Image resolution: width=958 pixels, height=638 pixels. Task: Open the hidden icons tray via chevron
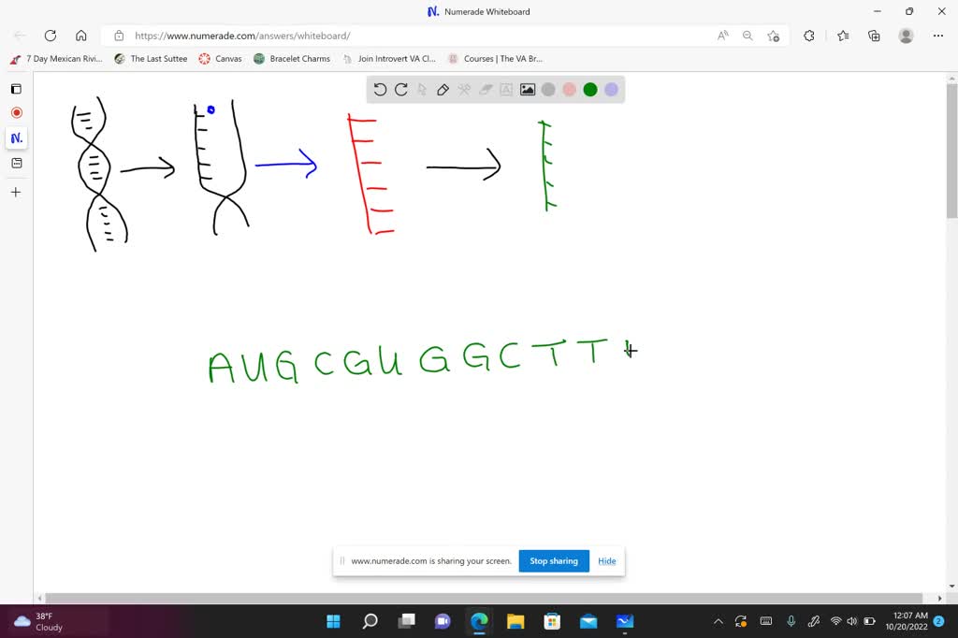tap(718, 620)
